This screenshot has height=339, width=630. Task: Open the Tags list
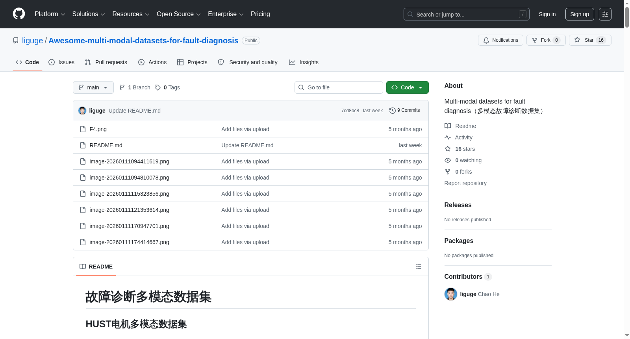tap(167, 87)
